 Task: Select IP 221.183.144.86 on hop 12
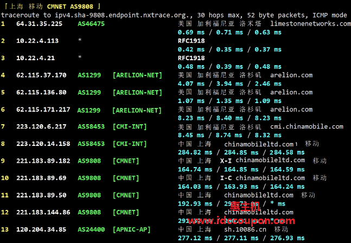point(43,212)
